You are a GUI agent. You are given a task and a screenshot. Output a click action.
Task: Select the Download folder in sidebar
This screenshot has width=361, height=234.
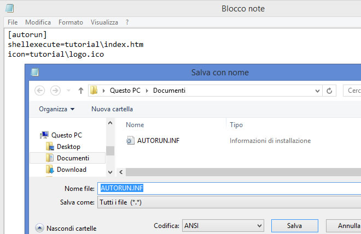(71, 170)
